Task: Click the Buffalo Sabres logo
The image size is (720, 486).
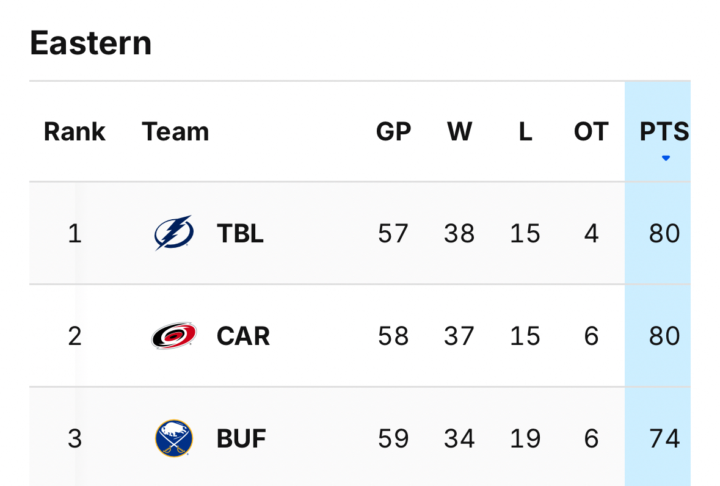Action: [174, 438]
